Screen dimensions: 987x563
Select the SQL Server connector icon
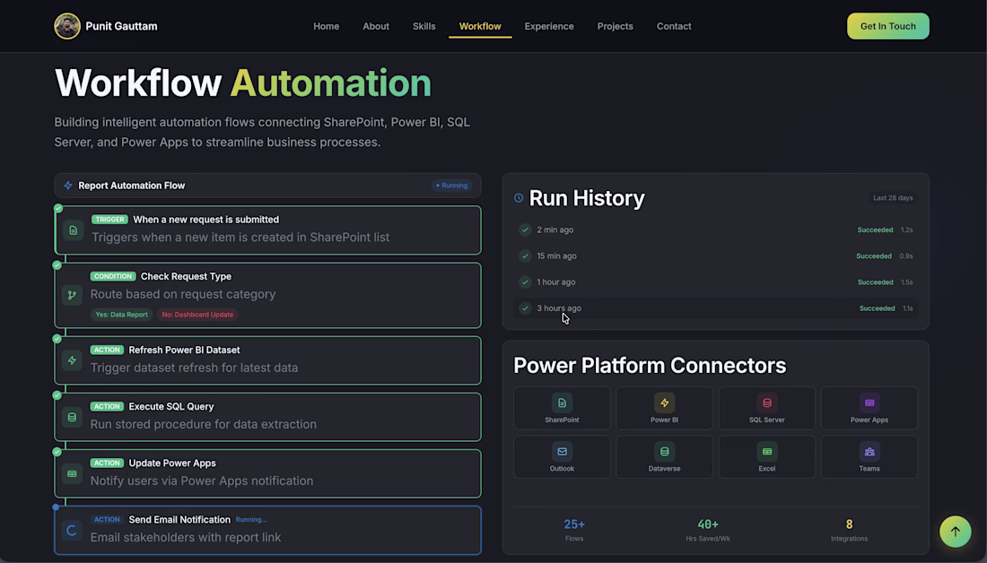pyautogui.click(x=766, y=403)
